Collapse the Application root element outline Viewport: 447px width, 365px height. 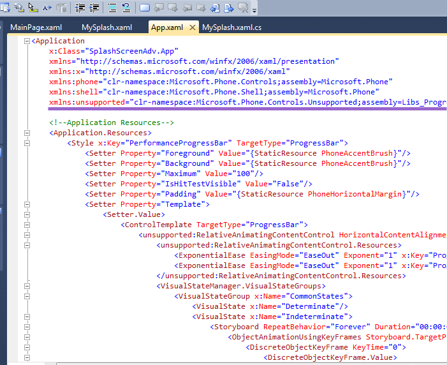click(27, 41)
